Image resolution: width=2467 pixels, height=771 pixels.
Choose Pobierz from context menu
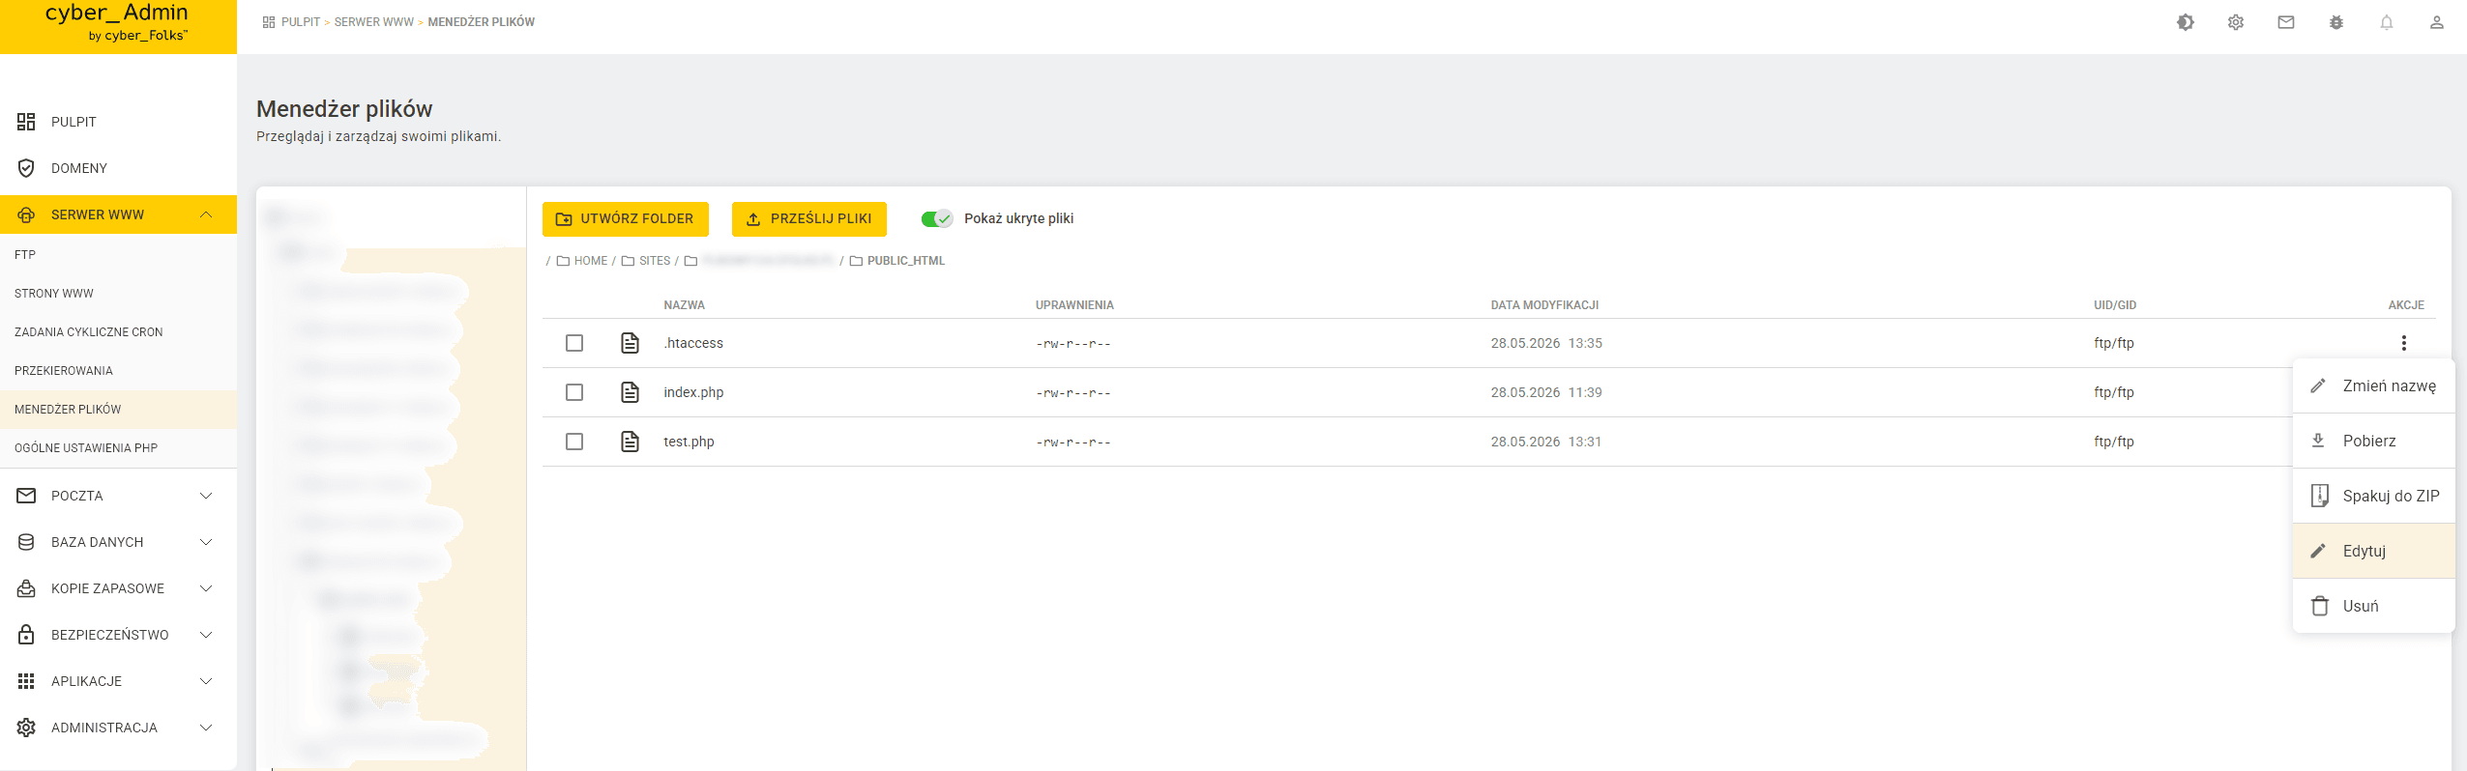[2374, 441]
